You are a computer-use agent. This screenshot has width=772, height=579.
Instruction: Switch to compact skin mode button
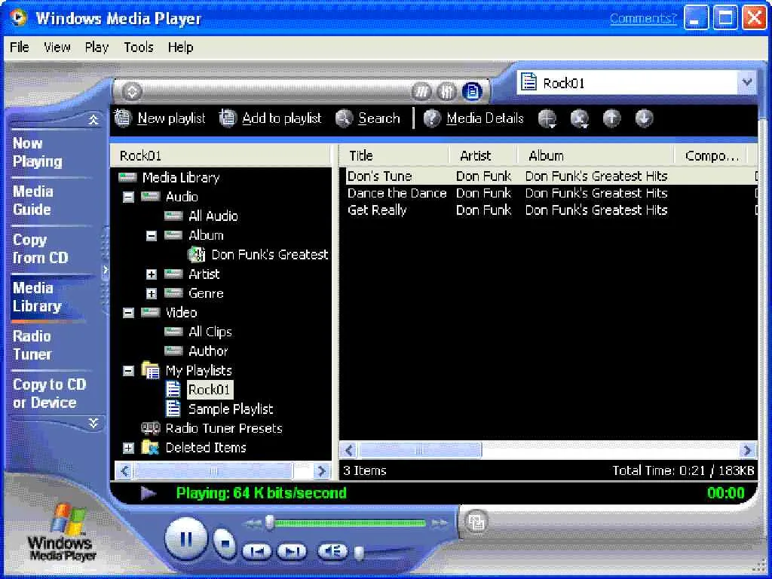click(476, 522)
